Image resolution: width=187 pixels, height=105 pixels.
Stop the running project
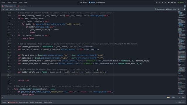tap(162, 2)
